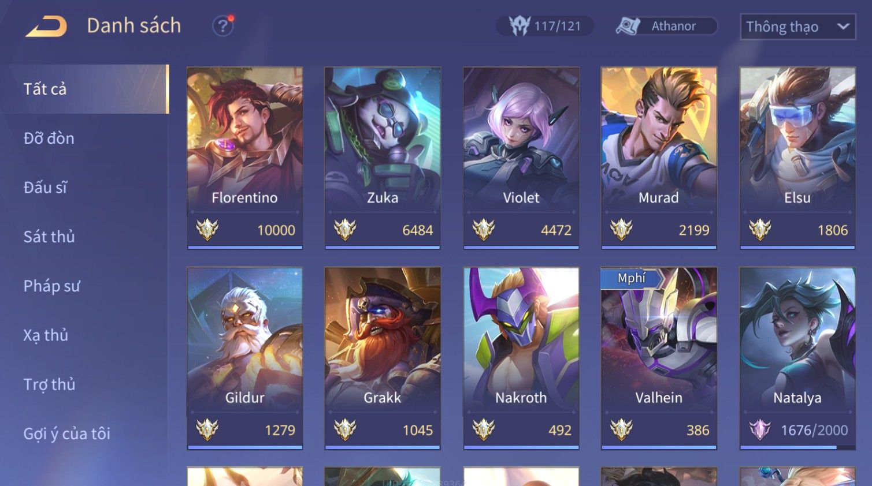Select the Murad hero portrait

pos(659,139)
